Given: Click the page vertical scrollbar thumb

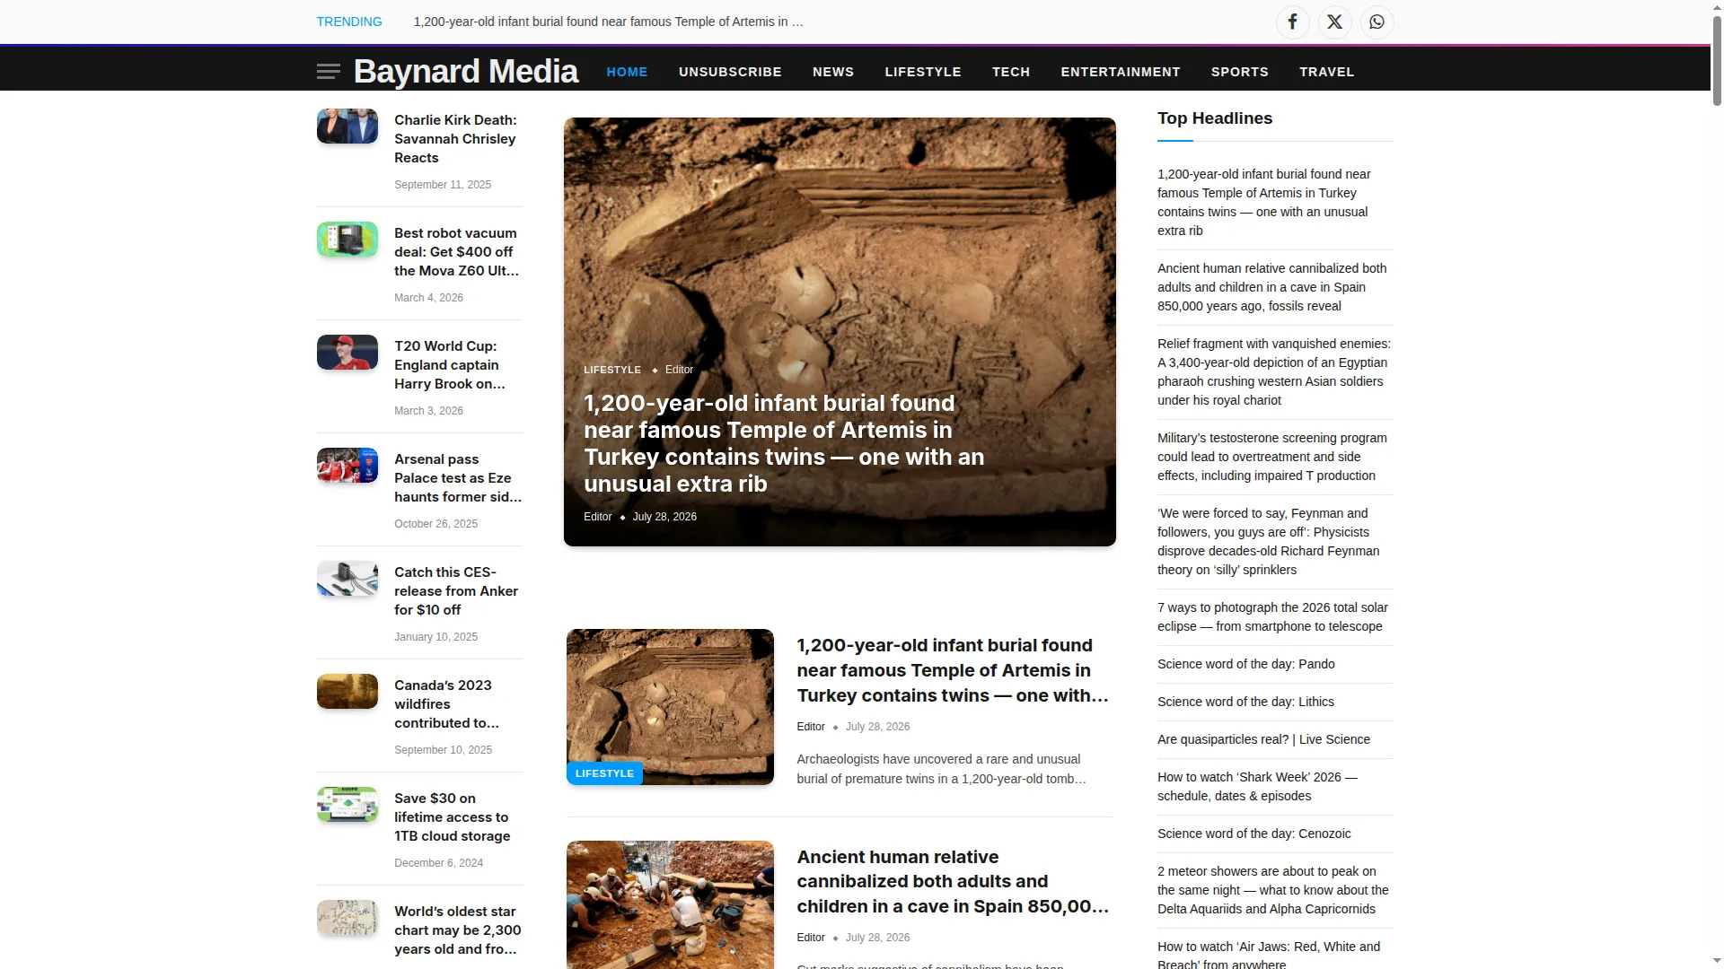Looking at the screenshot, I should 1717,61.
